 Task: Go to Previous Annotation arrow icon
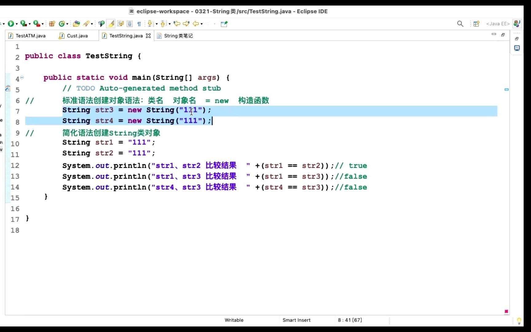[x=163, y=24]
